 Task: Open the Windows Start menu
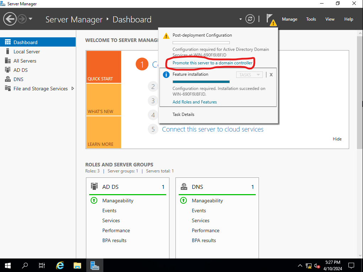(x=8, y=266)
